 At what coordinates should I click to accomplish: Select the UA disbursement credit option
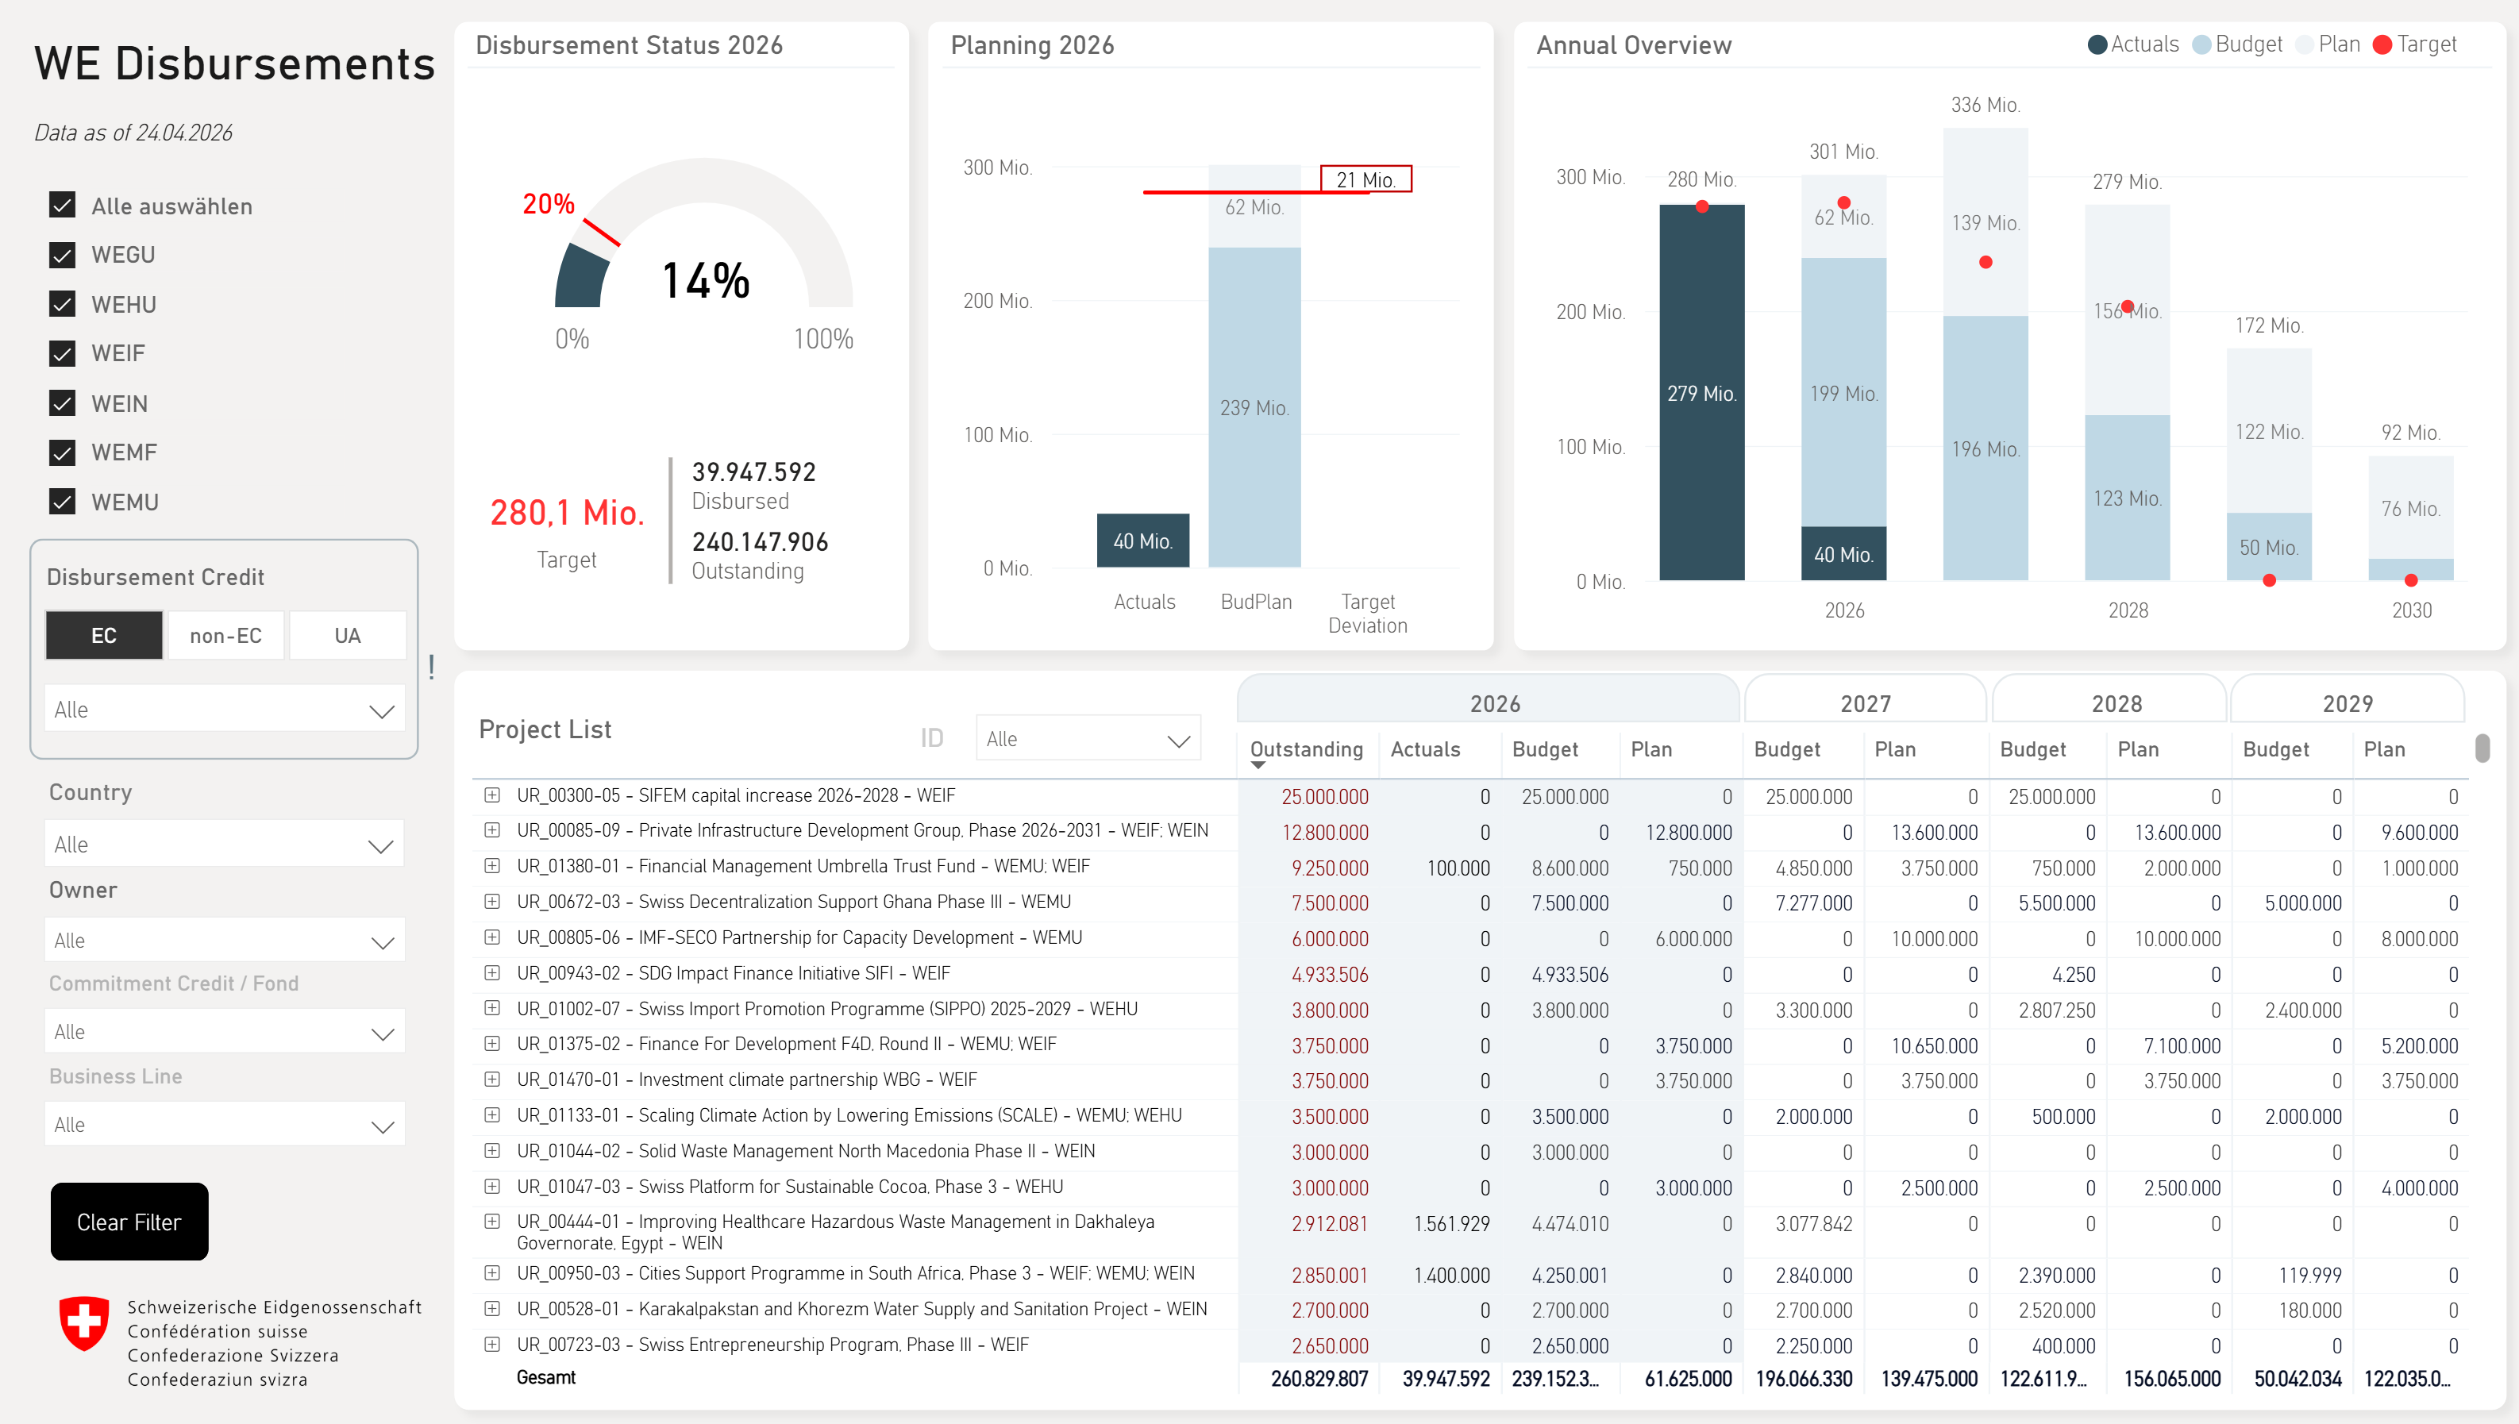pyautogui.click(x=347, y=636)
